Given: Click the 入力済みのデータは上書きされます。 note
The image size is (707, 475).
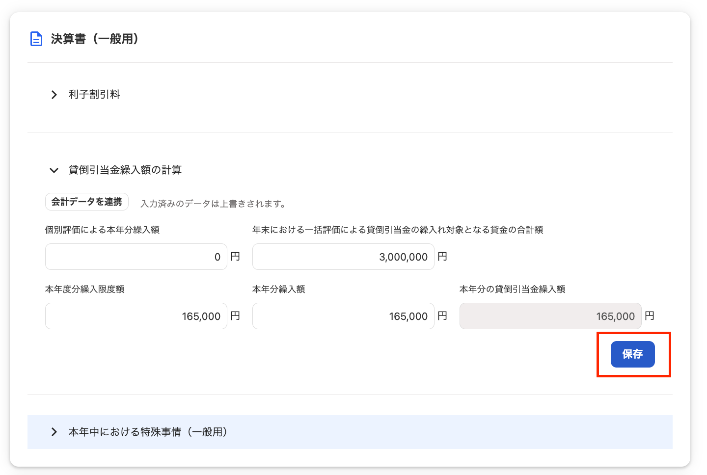Looking at the screenshot, I should (x=214, y=204).
